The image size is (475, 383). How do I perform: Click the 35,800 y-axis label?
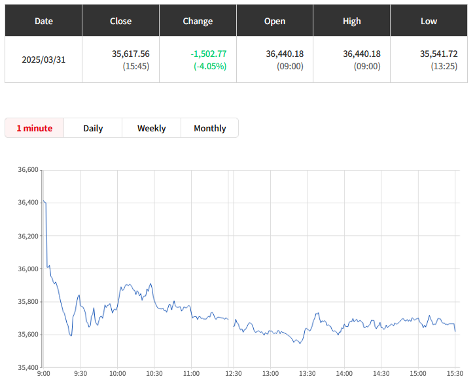28,301
